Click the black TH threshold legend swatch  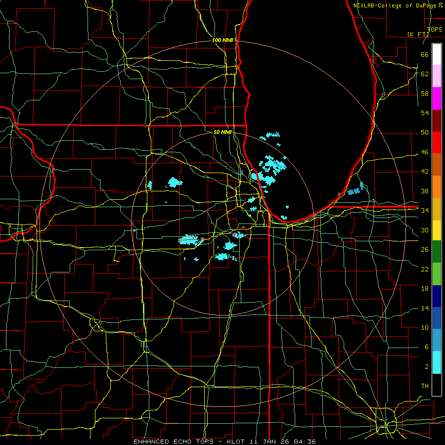[437, 385]
